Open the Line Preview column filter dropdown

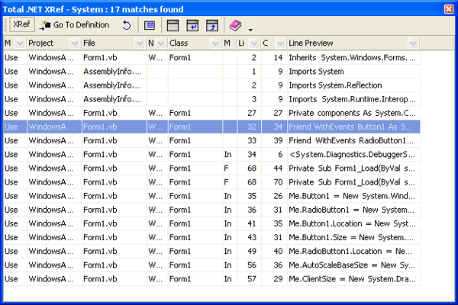413,43
